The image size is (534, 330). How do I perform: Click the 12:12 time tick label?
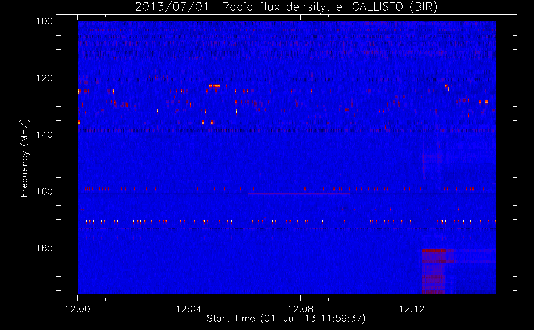point(412,309)
